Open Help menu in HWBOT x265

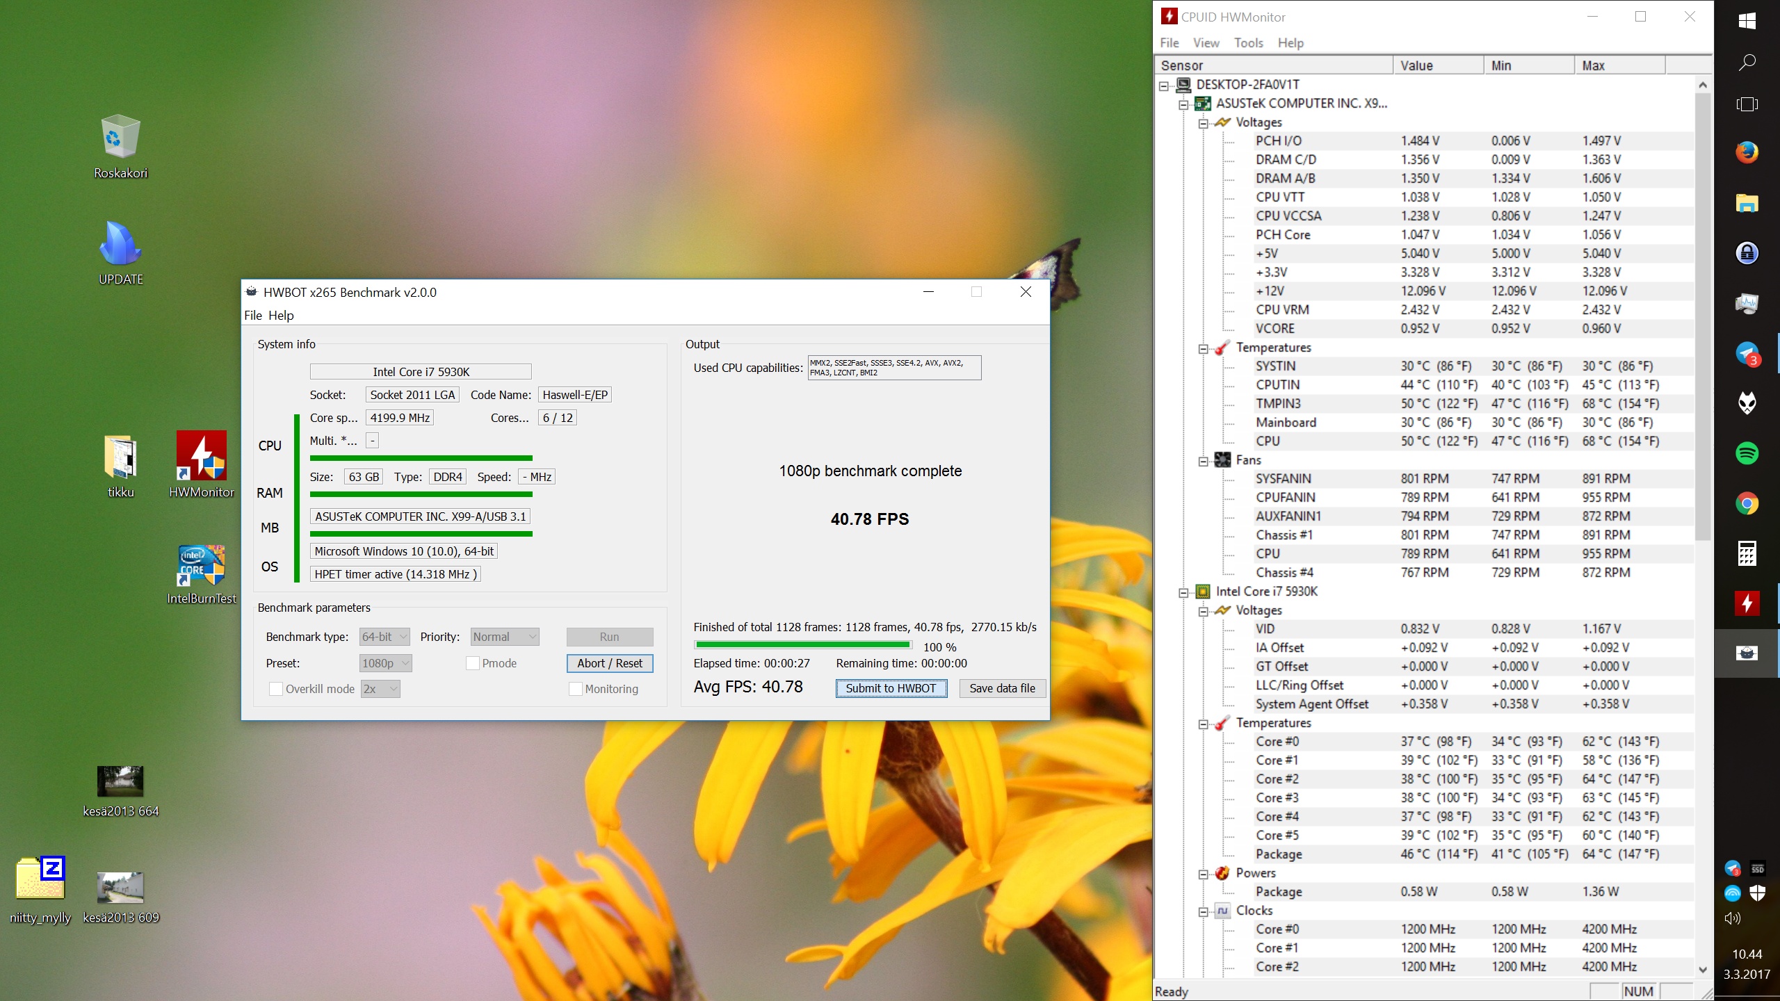coord(281,316)
